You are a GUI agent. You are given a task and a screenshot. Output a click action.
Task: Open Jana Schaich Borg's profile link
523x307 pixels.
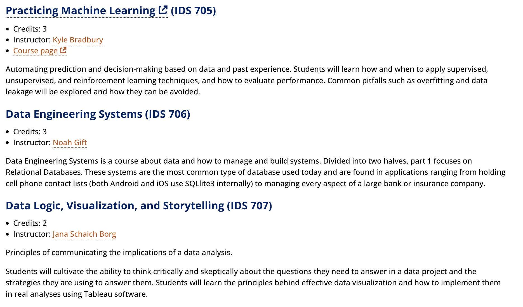[84, 234]
